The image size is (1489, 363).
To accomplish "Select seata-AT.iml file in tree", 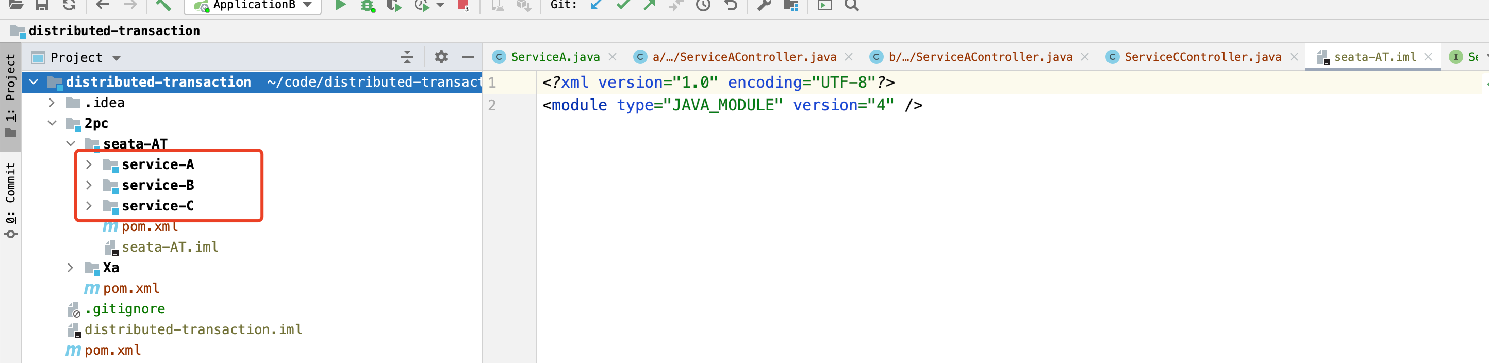I will [x=170, y=247].
